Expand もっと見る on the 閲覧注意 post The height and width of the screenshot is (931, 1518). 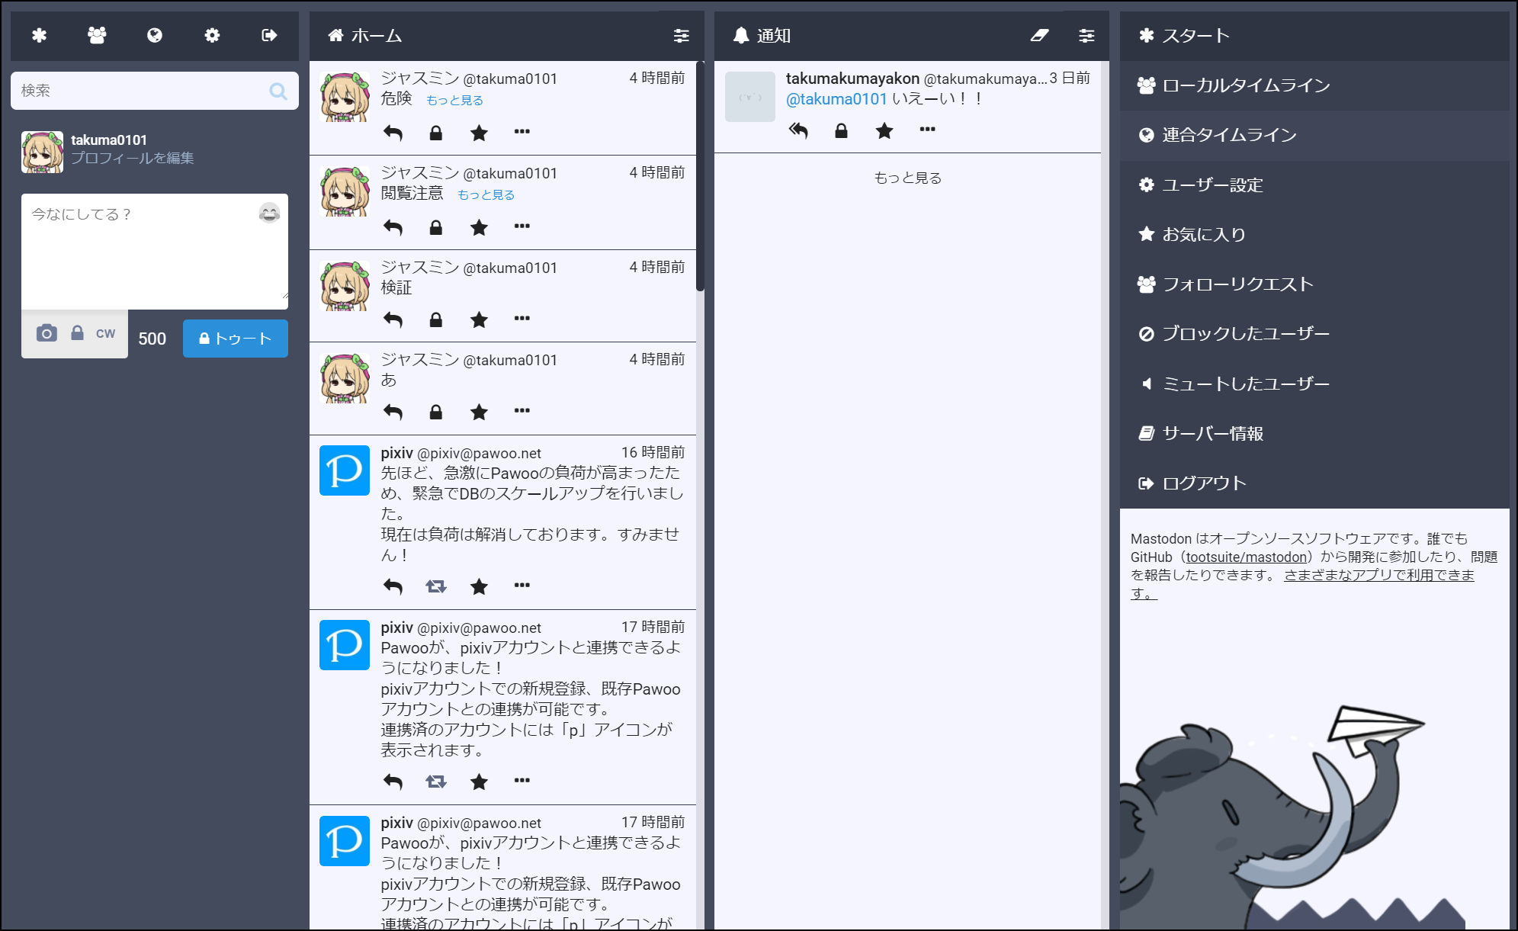(486, 195)
